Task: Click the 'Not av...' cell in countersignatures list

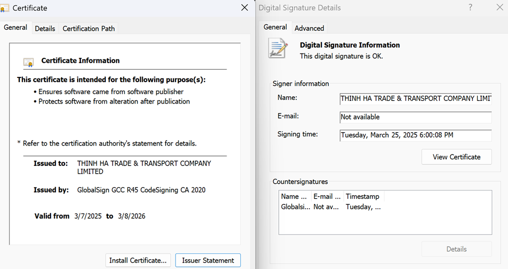Action: coord(326,207)
